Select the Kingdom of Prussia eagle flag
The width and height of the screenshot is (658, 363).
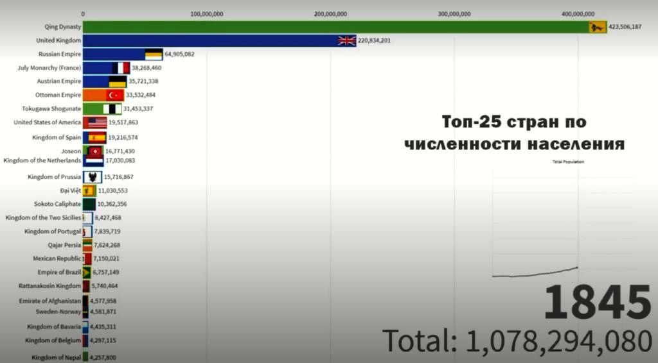[x=93, y=177]
